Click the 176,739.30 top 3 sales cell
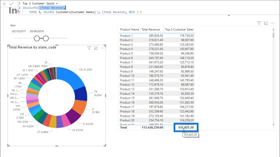Screen dimensions: 280x157 coord(187,36)
